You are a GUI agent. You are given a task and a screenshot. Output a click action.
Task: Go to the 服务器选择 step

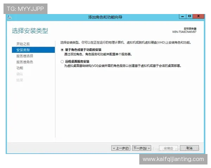tap(25, 56)
